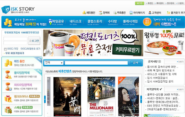Open notice 내디스크 사용중지 및 삭제
The width and height of the screenshot is (185, 117).
pyautogui.click(x=162, y=74)
